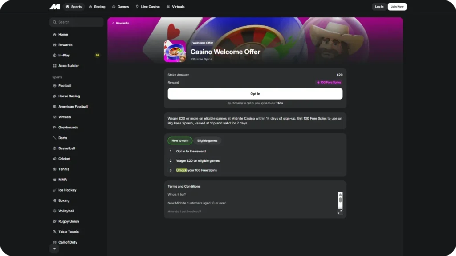Click the scrollbar up arrow in Terms
The width and height of the screenshot is (456, 256).
point(340,195)
